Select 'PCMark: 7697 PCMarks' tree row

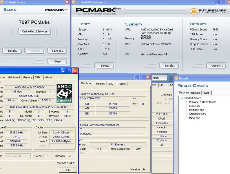coord(202,102)
